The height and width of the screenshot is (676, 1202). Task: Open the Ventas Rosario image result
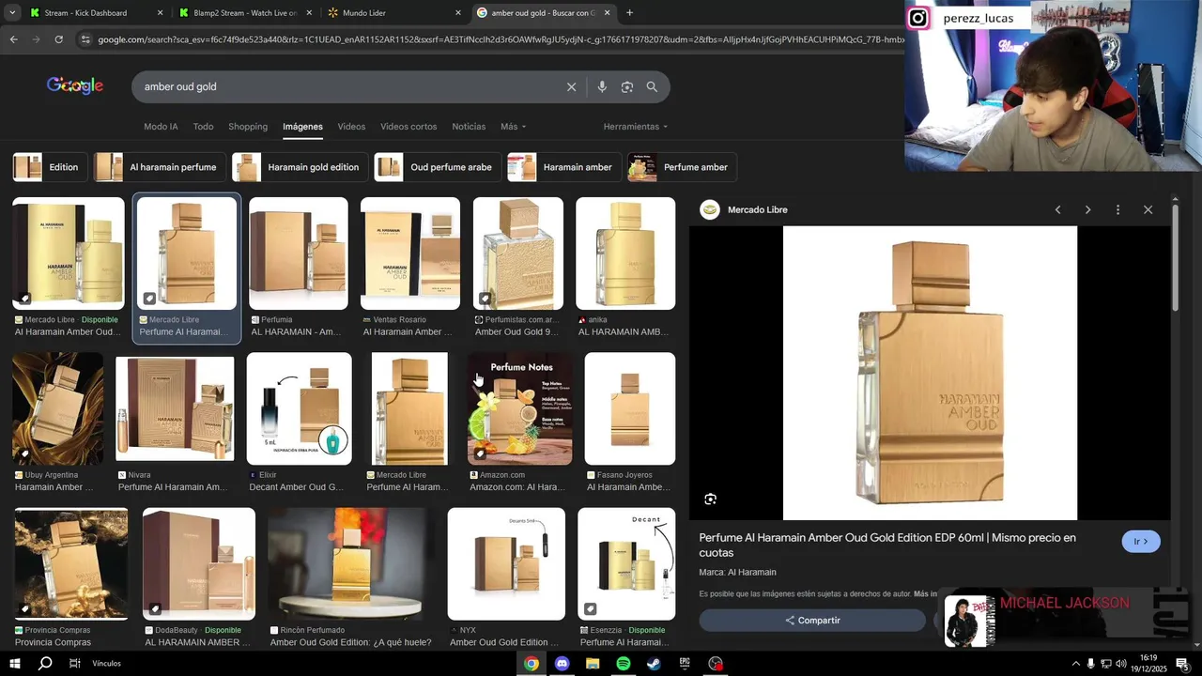(x=410, y=253)
